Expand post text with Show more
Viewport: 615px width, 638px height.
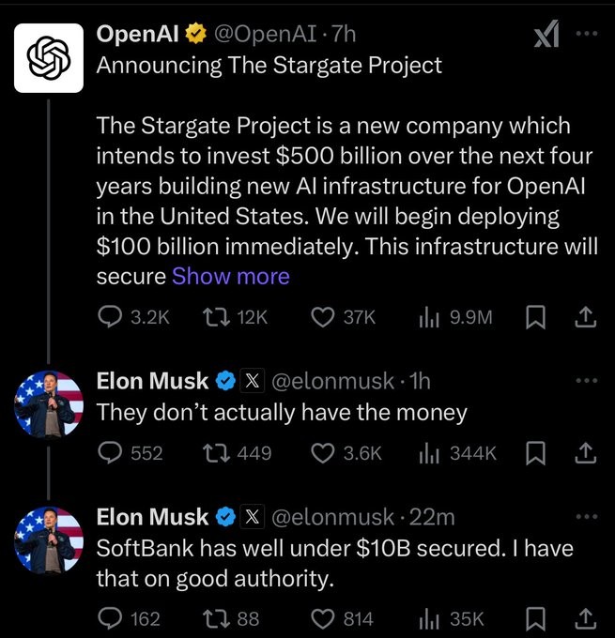[231, 276]
